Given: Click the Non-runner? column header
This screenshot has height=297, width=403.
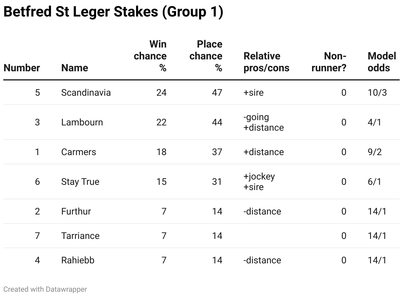Looking at the screenshot, I should click(329, 62).
